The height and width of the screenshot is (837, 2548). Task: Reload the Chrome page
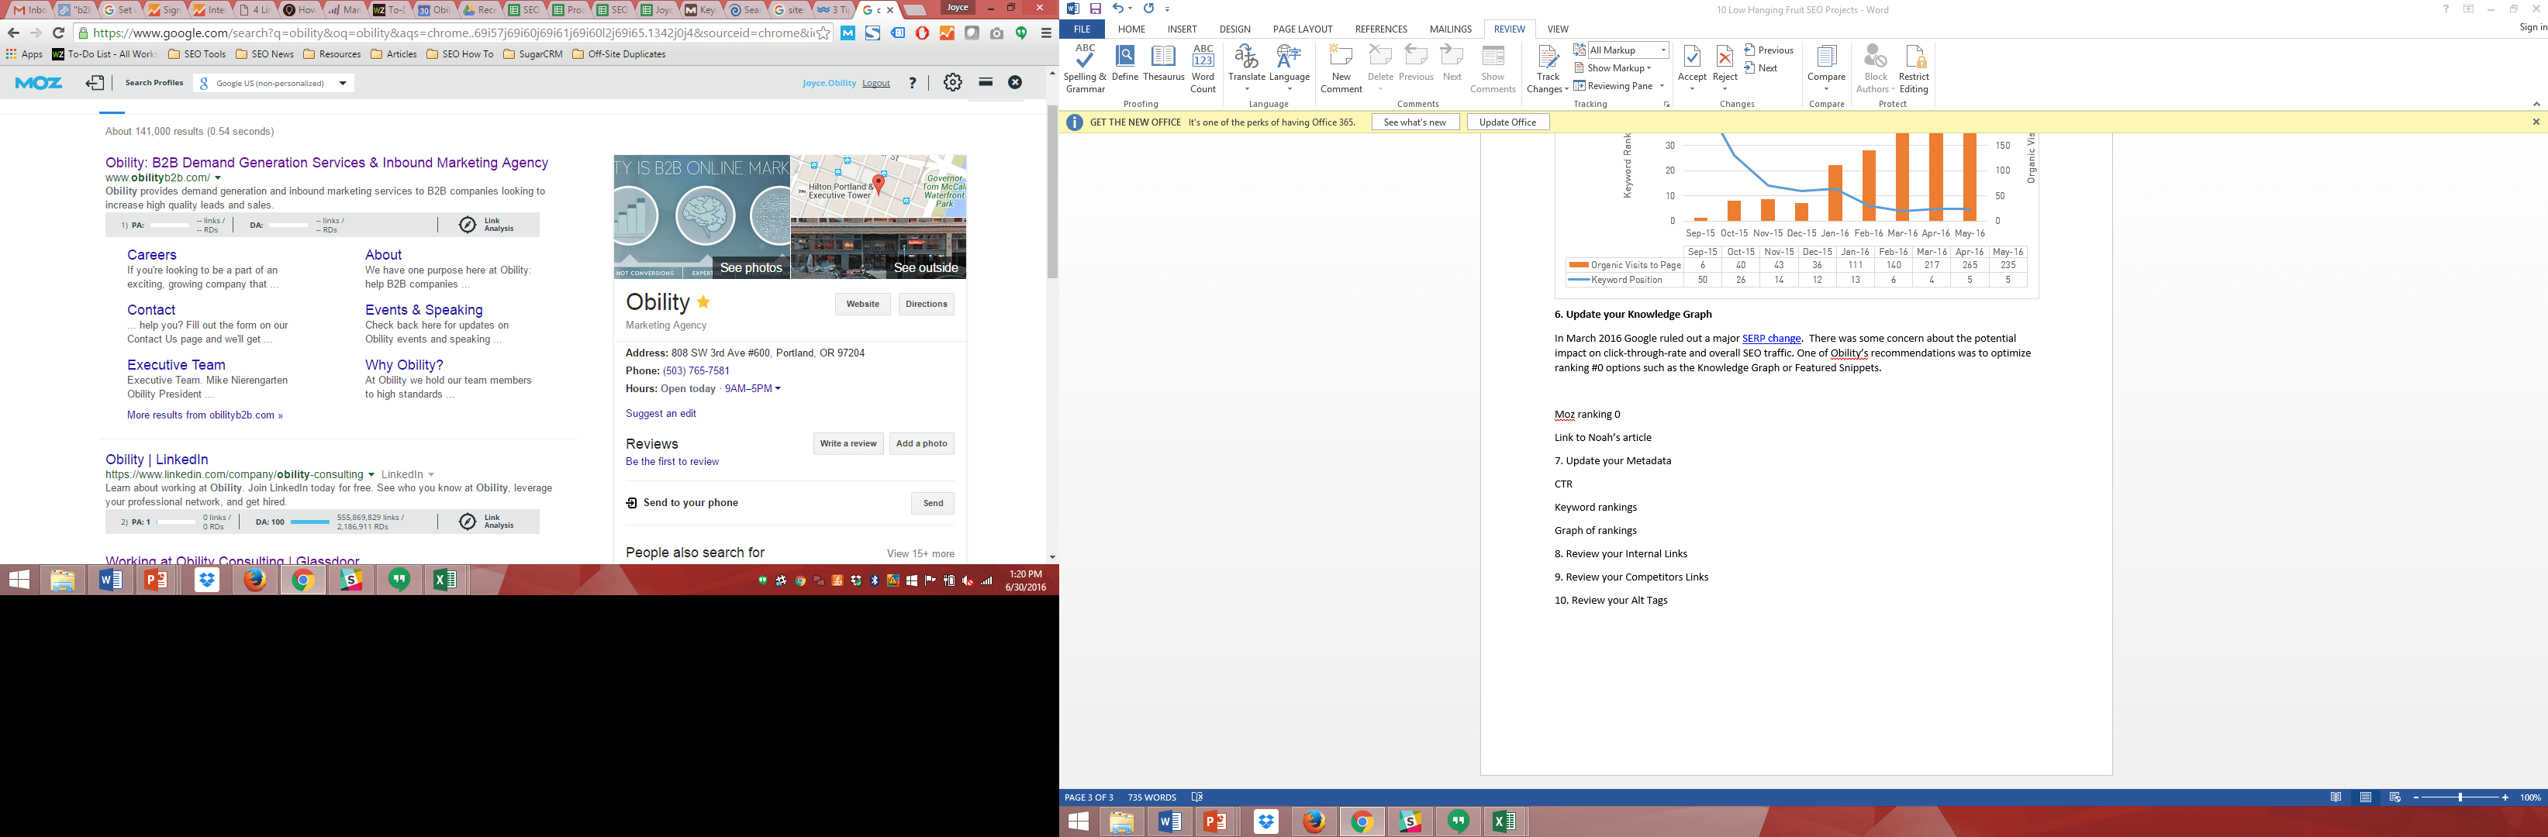[58, 33]
